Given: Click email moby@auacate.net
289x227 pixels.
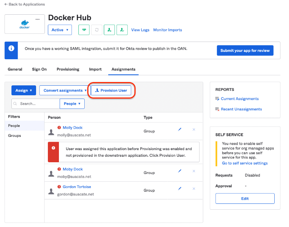Looking at the screenshot, I should click(74, 177).
